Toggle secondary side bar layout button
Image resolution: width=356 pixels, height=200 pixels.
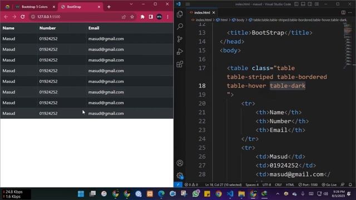310,4
